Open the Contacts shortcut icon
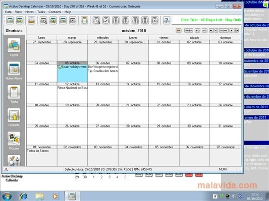Image resolution: width=269 pixels, height=201 pixels. point(14,115)
